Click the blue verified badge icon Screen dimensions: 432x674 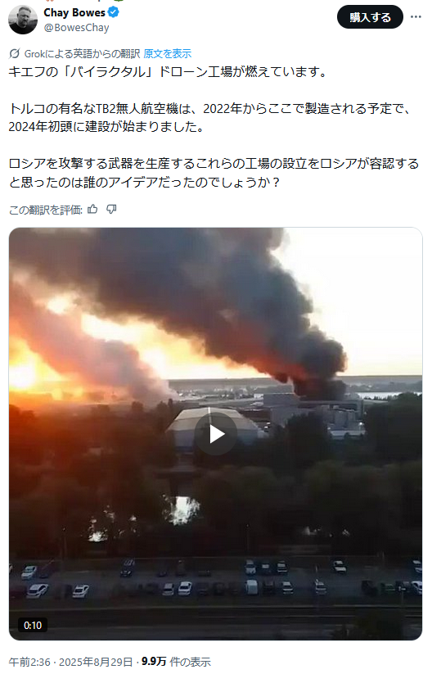114,12
